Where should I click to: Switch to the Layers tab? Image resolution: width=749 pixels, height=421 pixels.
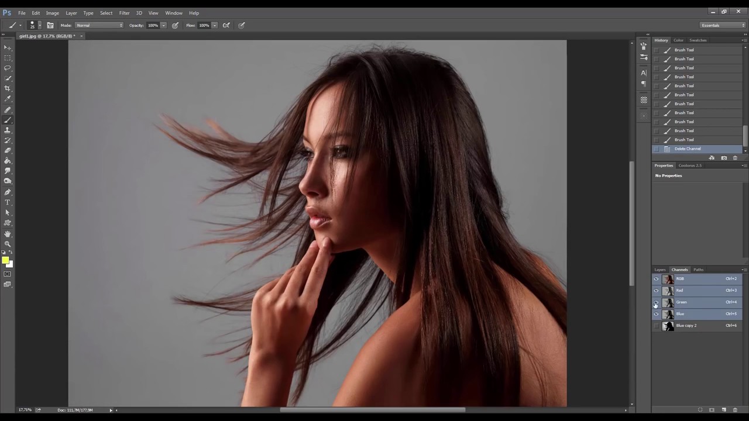pos(660,270)
